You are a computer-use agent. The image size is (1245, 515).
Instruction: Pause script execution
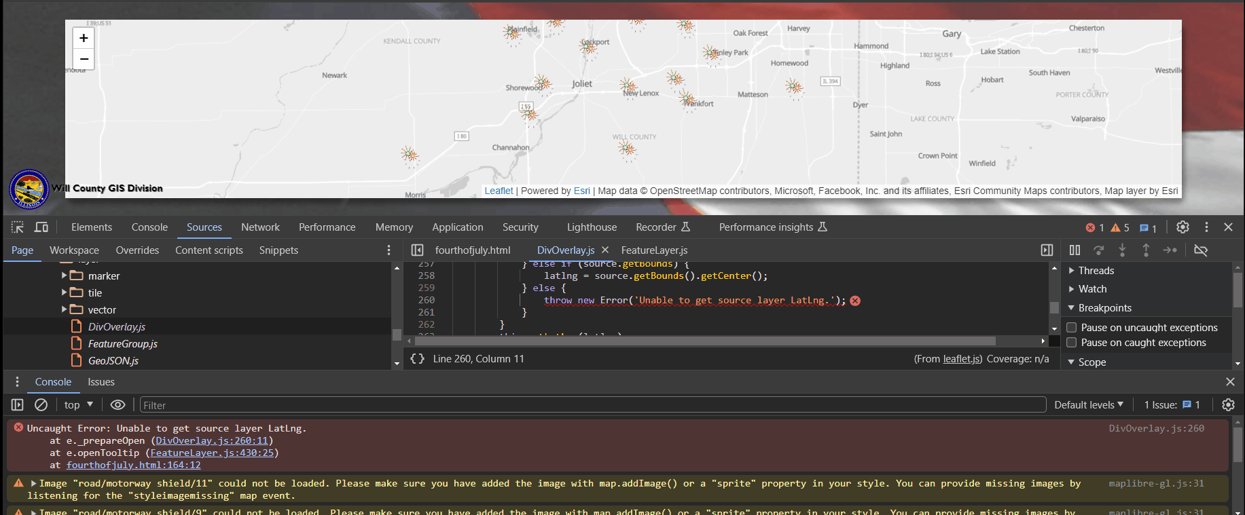(x=1075, y=250)
